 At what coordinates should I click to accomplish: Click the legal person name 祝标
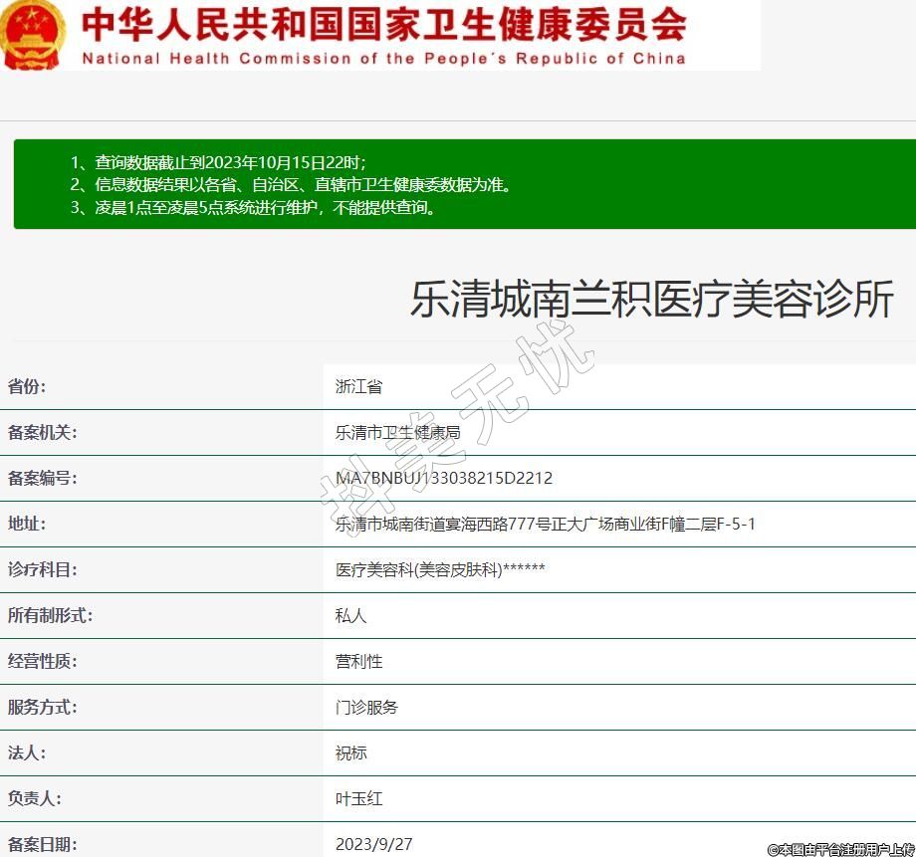point(351,752)
